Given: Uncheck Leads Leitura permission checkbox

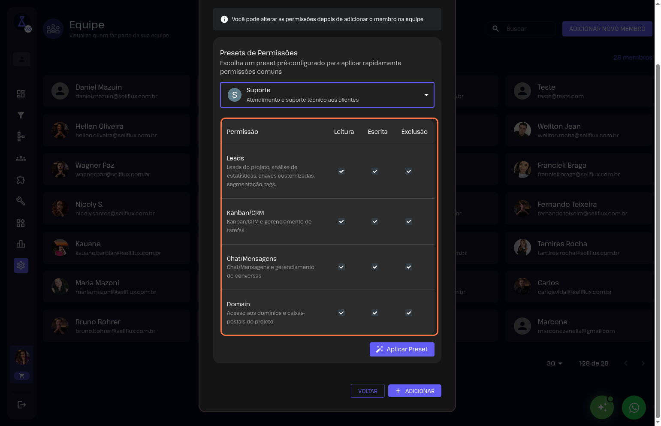Looking at the screenshot, I should 341,171.
